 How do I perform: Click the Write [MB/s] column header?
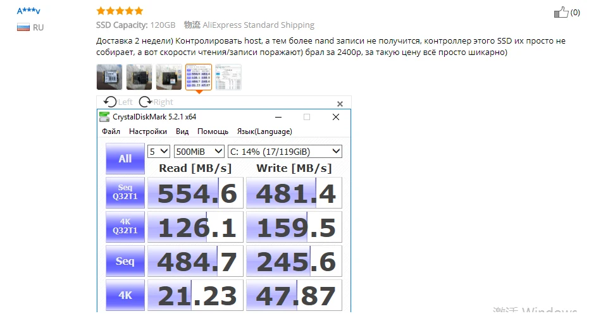coord(294,168)
